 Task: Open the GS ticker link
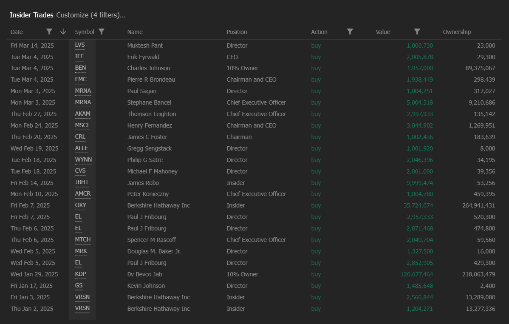click(x=79, y=285)
